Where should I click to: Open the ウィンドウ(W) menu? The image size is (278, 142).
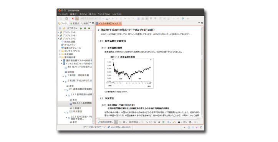104,14
